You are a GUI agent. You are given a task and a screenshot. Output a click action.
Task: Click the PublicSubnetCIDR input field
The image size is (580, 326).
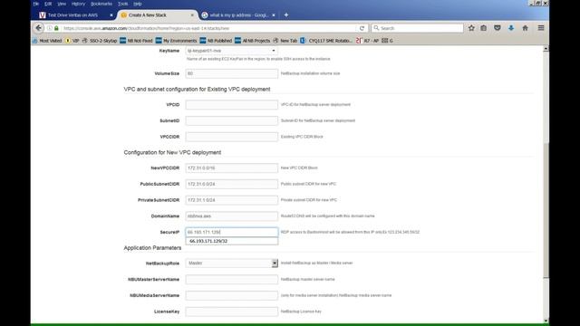click(x=232, y=184)
